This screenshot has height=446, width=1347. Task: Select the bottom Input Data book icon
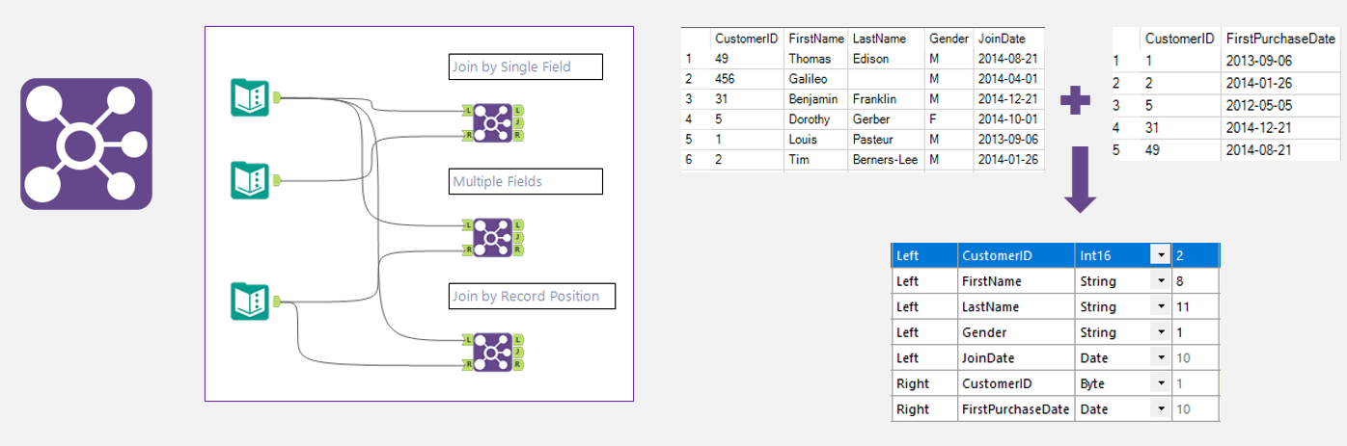click(250, 302)
